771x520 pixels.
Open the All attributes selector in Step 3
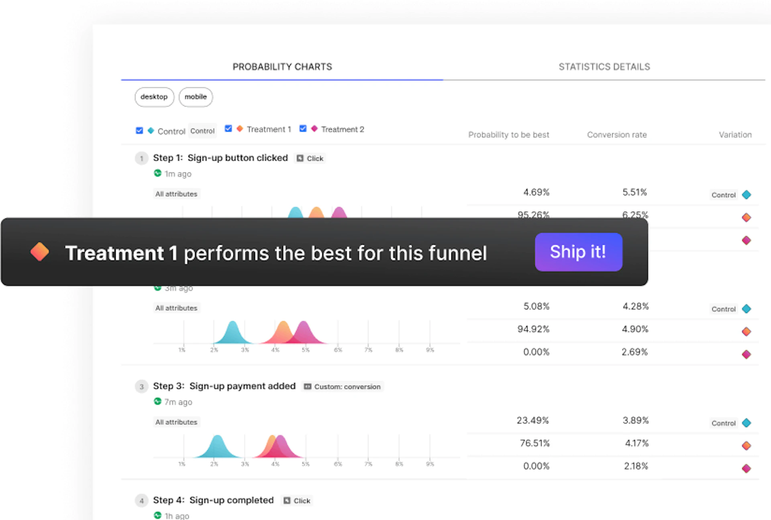point(176,422)
